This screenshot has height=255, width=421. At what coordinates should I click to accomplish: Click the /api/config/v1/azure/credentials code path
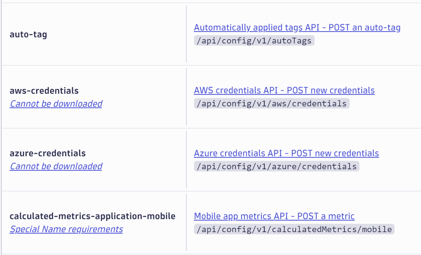click(x=276, y=166)
